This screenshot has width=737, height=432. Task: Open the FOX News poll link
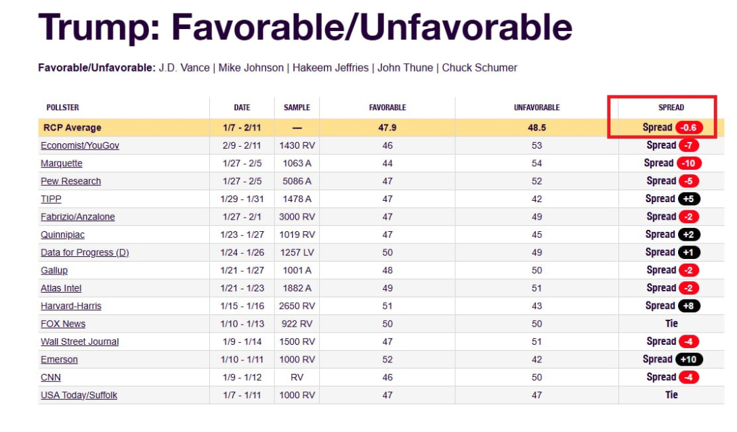pyautogui.click(x=63, y=324)
